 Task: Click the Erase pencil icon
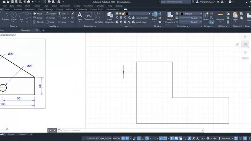click(73, 14)
